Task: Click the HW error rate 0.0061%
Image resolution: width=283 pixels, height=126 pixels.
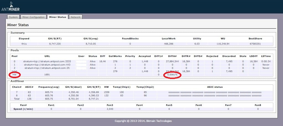Action: pos(172,75)
